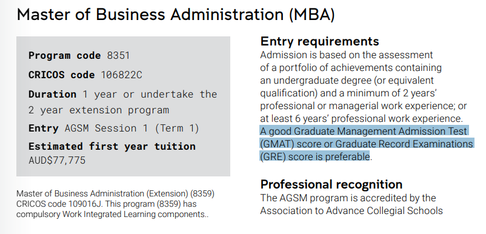
Task: Click the 'Admission is based on the assessment' line
Action: point(347,55)
